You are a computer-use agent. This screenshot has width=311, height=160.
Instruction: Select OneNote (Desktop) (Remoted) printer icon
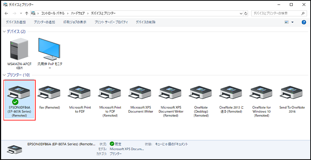pyautogui.click(x=201, y=92)
